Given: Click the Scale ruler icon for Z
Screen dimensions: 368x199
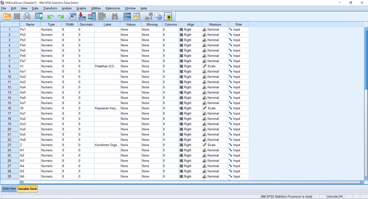Looking at the screenshot, I should point(205,145).
